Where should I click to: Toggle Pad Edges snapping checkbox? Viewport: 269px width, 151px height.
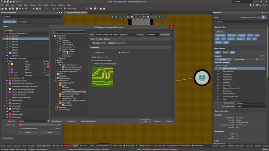(218, 83)
